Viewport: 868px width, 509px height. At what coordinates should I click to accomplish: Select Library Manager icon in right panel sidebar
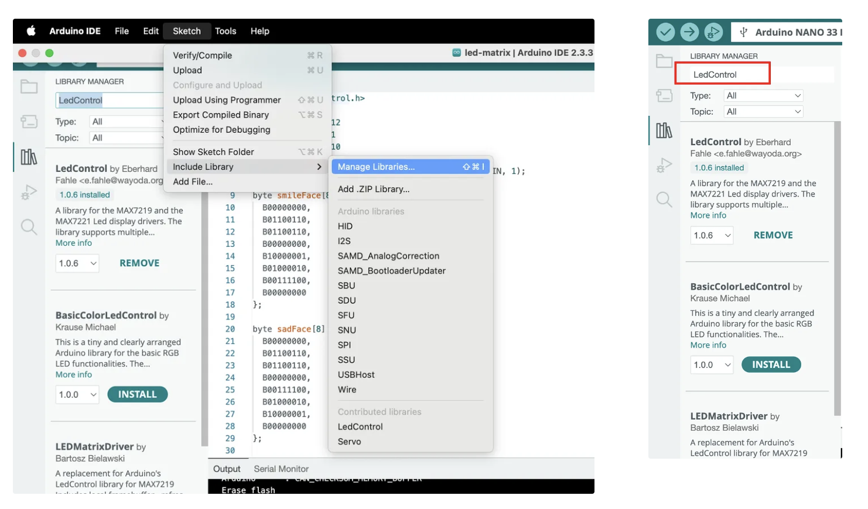tap(664, 130)
